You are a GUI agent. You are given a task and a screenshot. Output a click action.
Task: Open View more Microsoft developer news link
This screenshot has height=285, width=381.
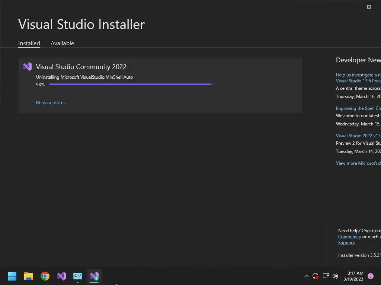click(x=358, y=163)
